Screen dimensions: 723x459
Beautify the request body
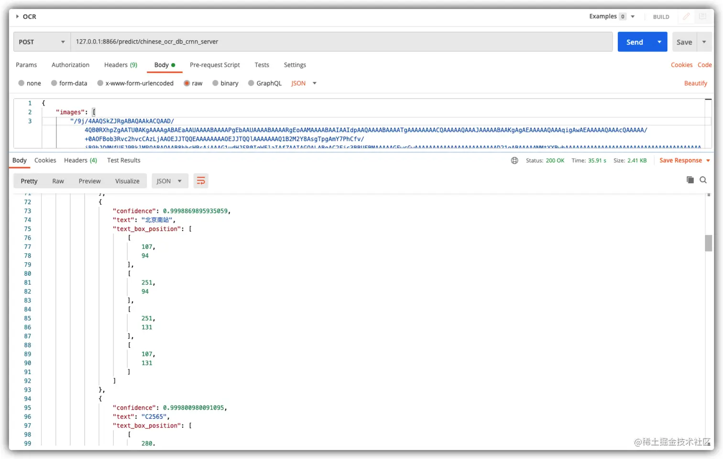[695, 83]
